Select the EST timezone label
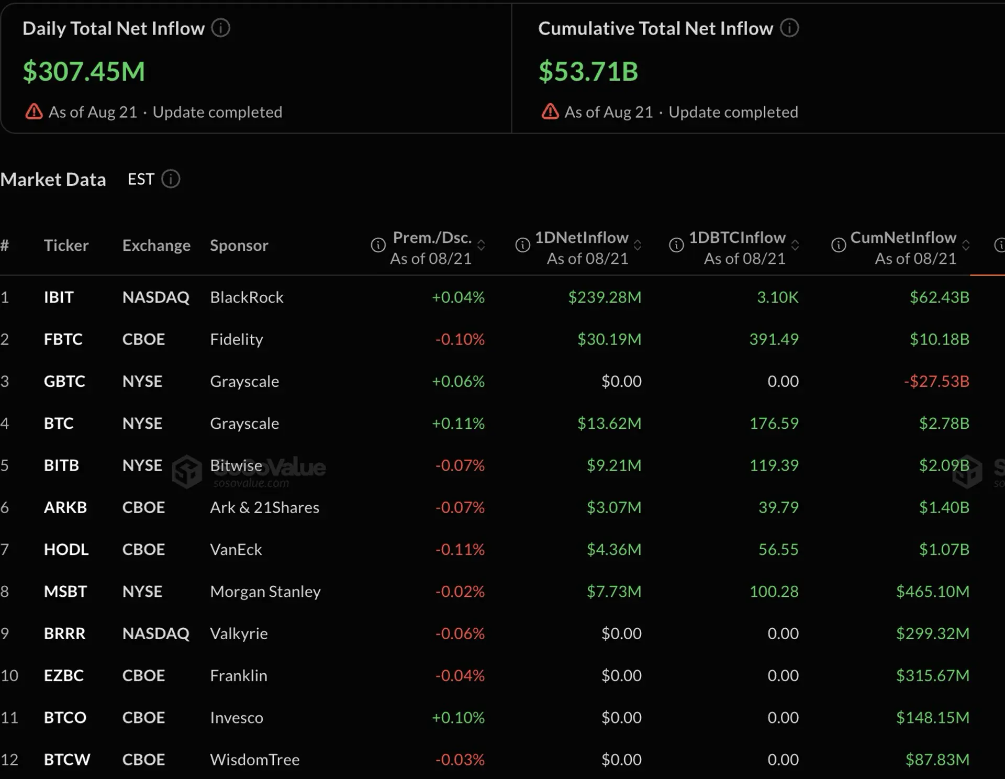Image resolution: width=1005 pixels, height=779 pixels. 141,179
